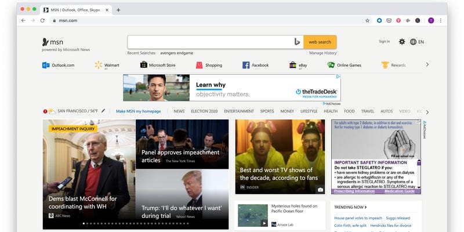Open the ELECTION 2020 category
Screen dimensions: 464x232
204,111
